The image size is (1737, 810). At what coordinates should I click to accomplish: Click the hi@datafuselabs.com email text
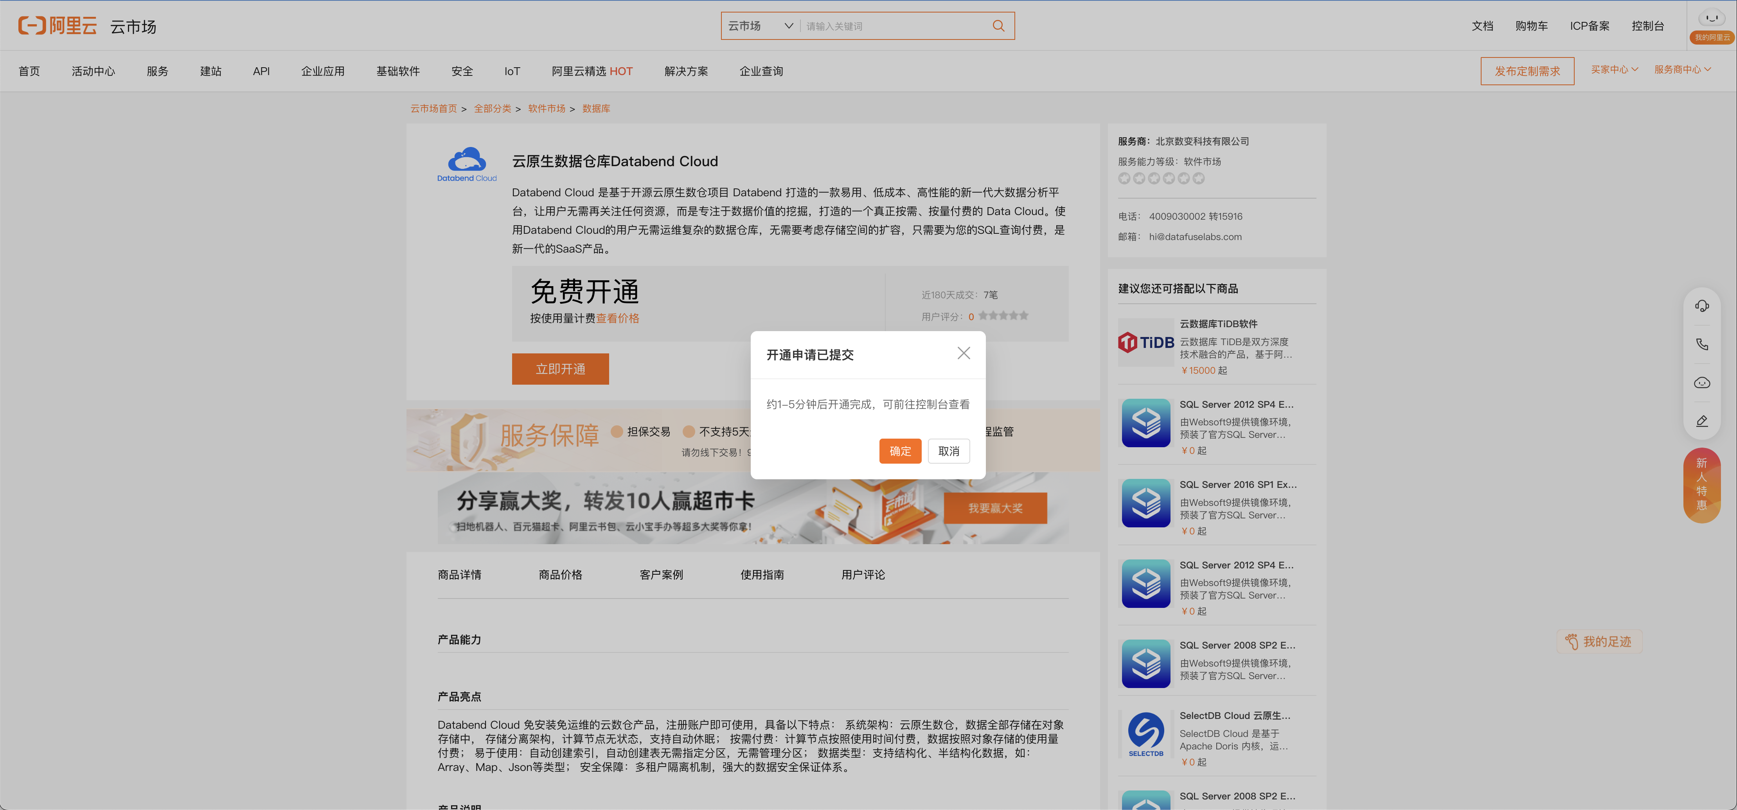click(1195, 237)
